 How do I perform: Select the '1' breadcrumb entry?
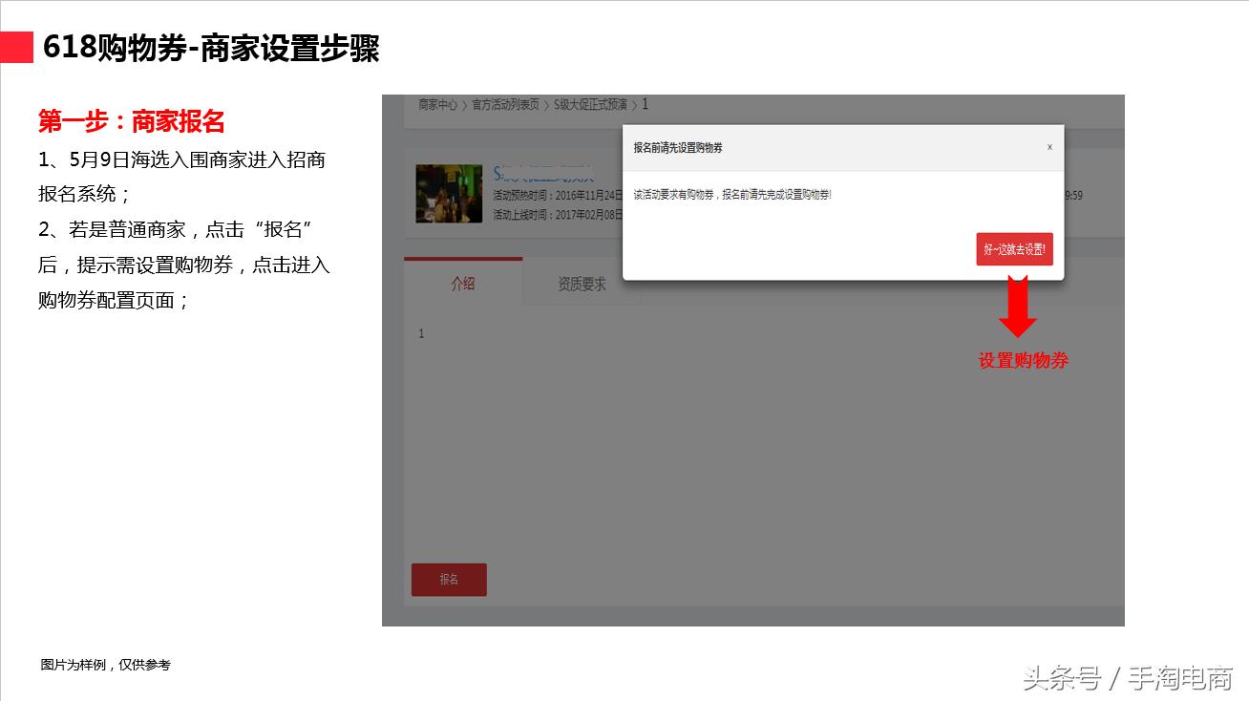click(x=646, y=105)
